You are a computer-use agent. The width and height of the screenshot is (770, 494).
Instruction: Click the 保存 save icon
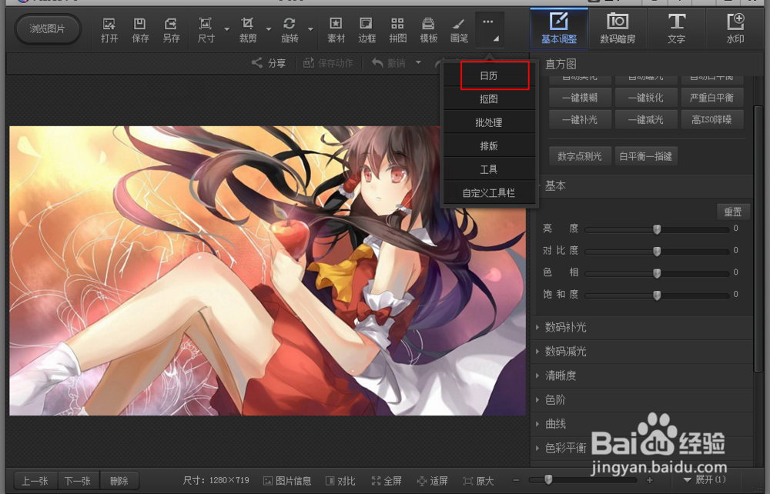pos(140,30)
